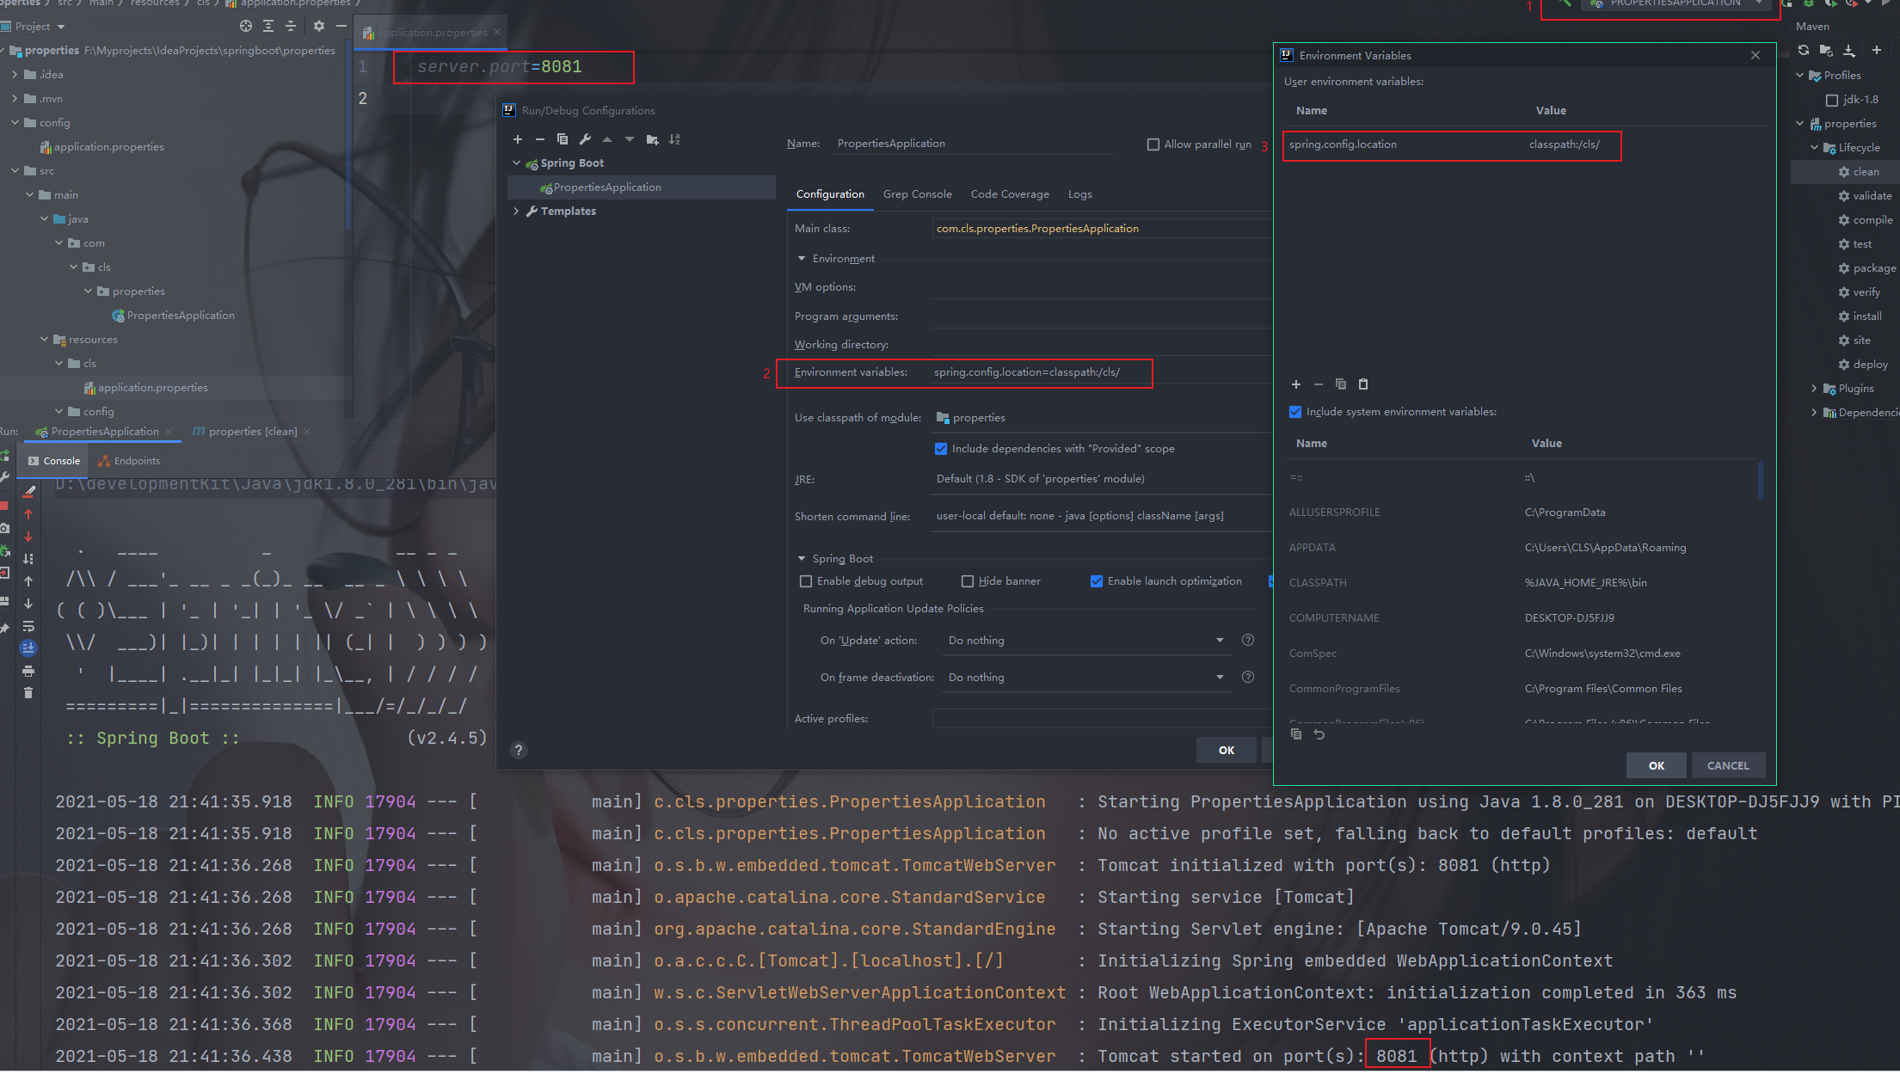
Task: Switch to Code Coverage tab
Action: pos(1010,194)
